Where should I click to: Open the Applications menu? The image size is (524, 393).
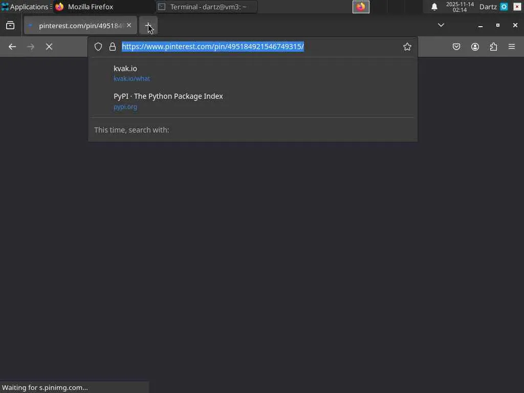pos(27,7)
